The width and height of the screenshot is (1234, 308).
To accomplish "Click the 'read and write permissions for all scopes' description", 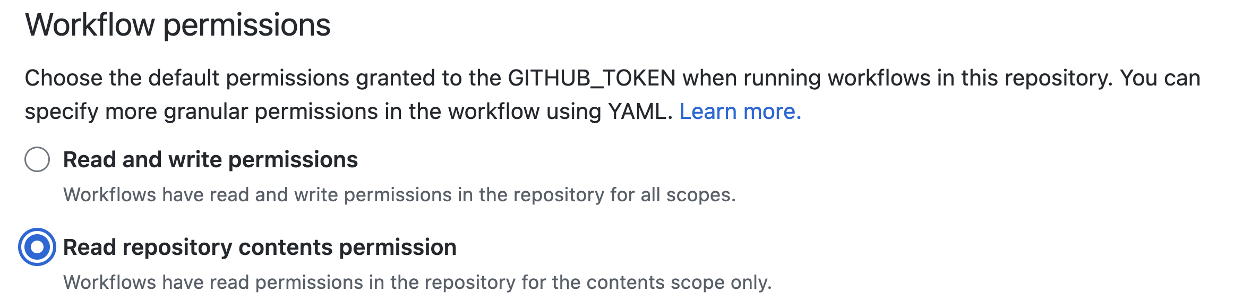I will [399, 195].
